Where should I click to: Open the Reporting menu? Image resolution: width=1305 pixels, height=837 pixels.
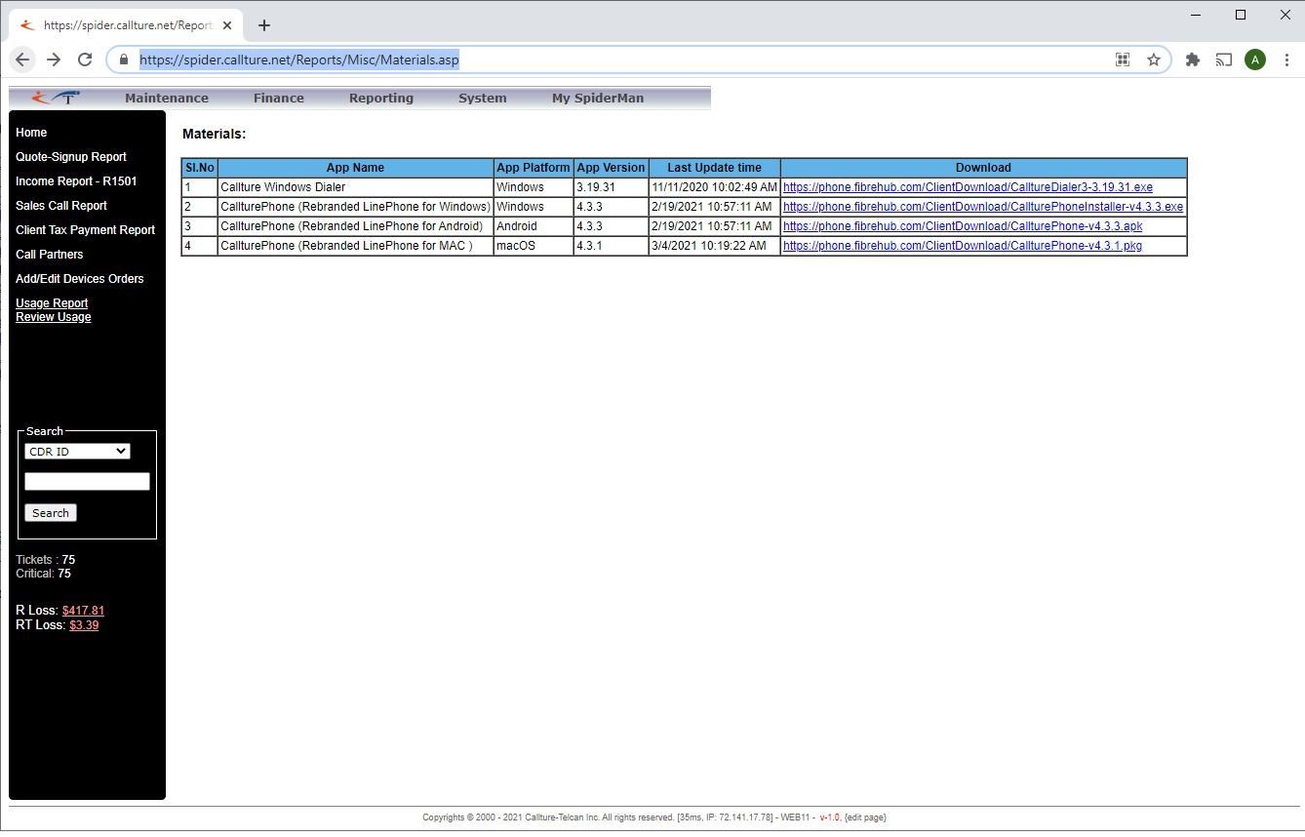(x=381, y=99)
